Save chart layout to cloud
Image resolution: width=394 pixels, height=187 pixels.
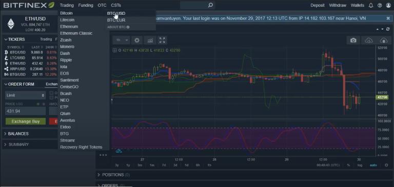383,40
